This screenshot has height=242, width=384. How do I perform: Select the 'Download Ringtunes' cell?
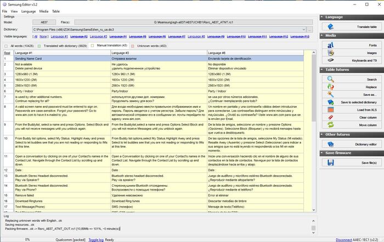[x=62, y=201]
